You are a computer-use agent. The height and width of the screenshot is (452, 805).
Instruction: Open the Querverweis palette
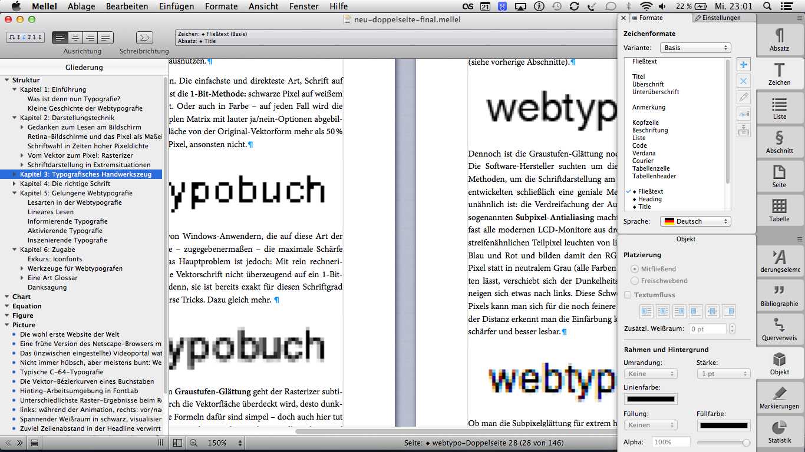(x=779, y=330)
